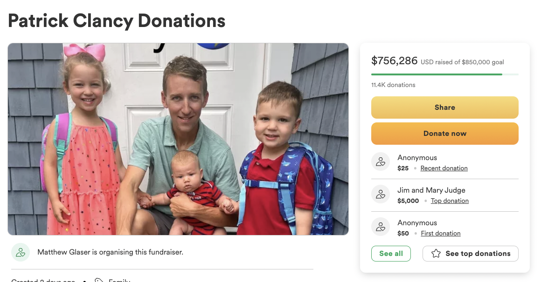Click the 11.4K donations count
Viewport: 541px width, 282px height.
(x=393, y=85)
